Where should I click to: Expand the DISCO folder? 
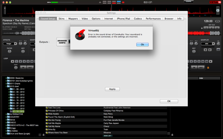pyautogui.click(x=6, y=123)
